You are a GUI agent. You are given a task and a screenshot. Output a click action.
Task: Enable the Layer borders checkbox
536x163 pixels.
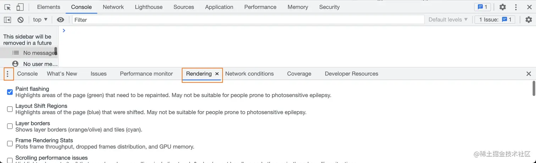click(x=10, y=126)
